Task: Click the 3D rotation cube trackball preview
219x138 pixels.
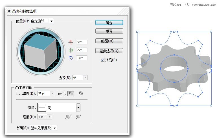Action: (41, 52)
